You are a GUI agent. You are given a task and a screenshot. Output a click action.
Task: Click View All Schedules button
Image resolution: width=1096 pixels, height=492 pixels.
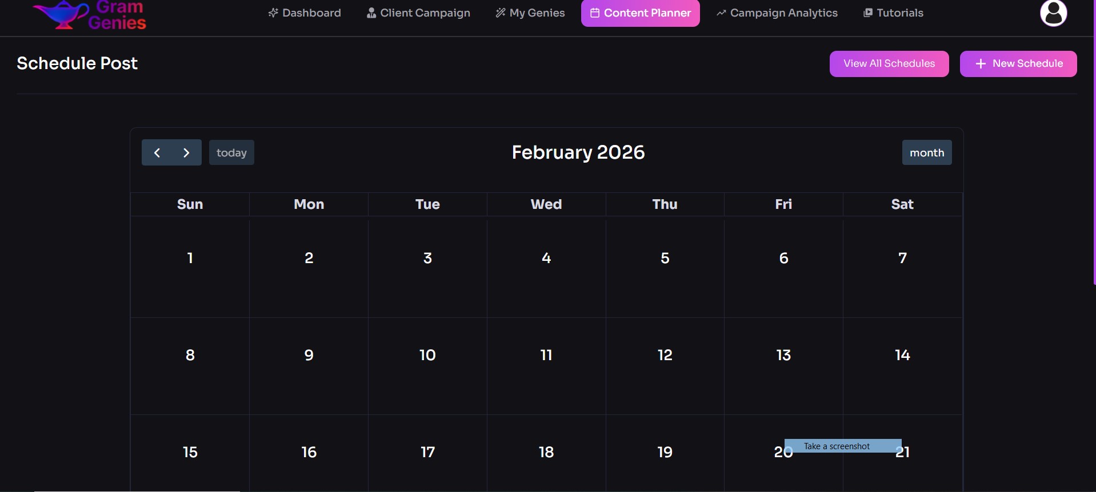(889, 63)
